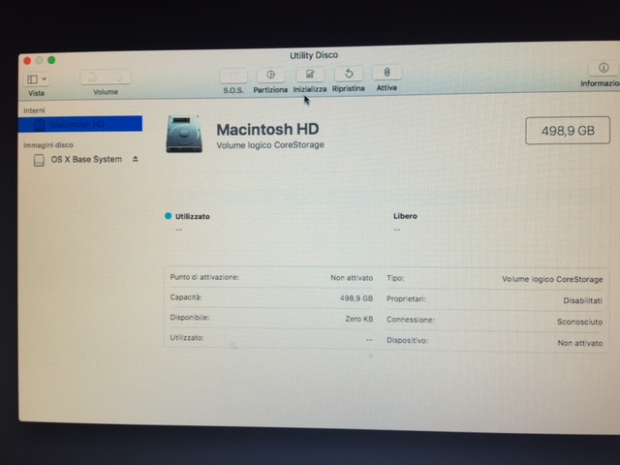Open the Vista sidebar view dropdown
The height and width of the screenshot is (465, 620).
click(x=37, y=79)
